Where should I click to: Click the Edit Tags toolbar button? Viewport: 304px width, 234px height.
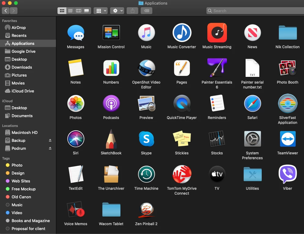(146, 11)
